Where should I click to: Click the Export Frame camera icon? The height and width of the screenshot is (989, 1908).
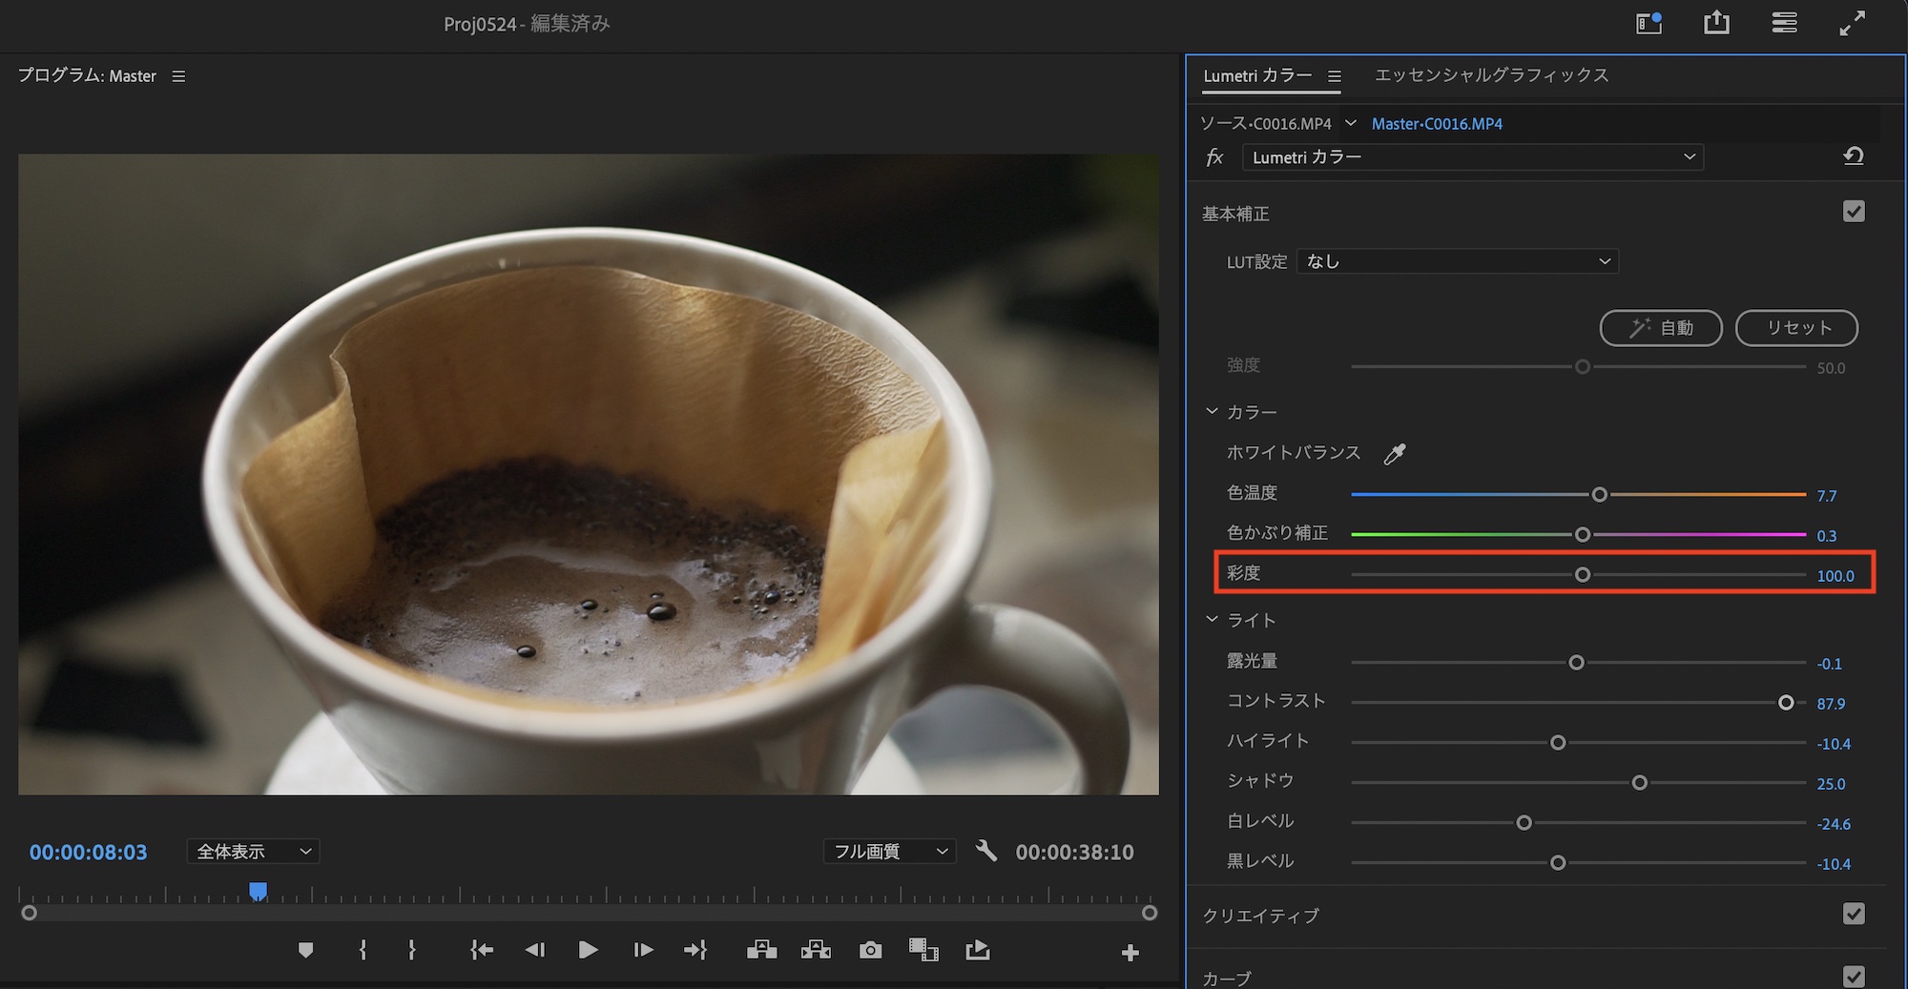(x=870, y=951)
